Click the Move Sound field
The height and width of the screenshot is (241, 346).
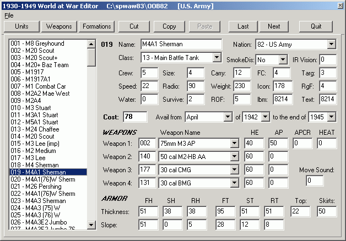pos(315,181)
